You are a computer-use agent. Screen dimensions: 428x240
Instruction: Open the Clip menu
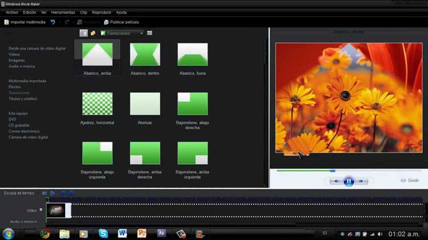pyautogui.click(x=83, y=13)
